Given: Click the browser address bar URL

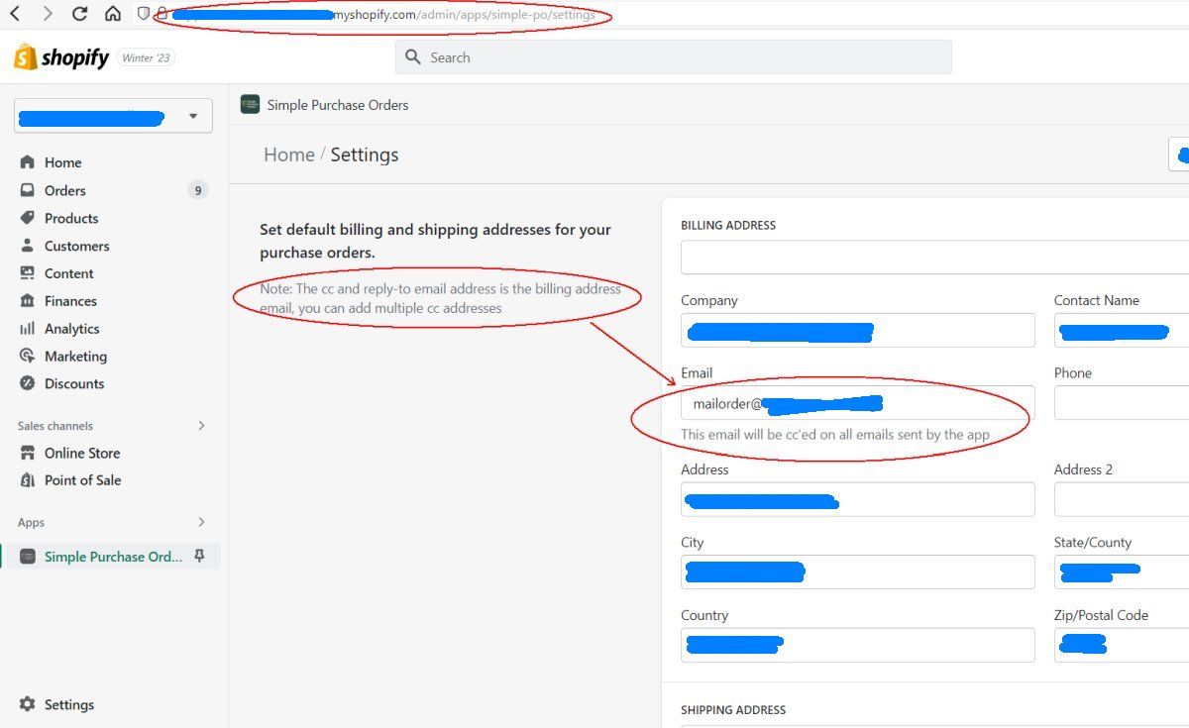Looking at the screenshot, I should pos(384,15).
